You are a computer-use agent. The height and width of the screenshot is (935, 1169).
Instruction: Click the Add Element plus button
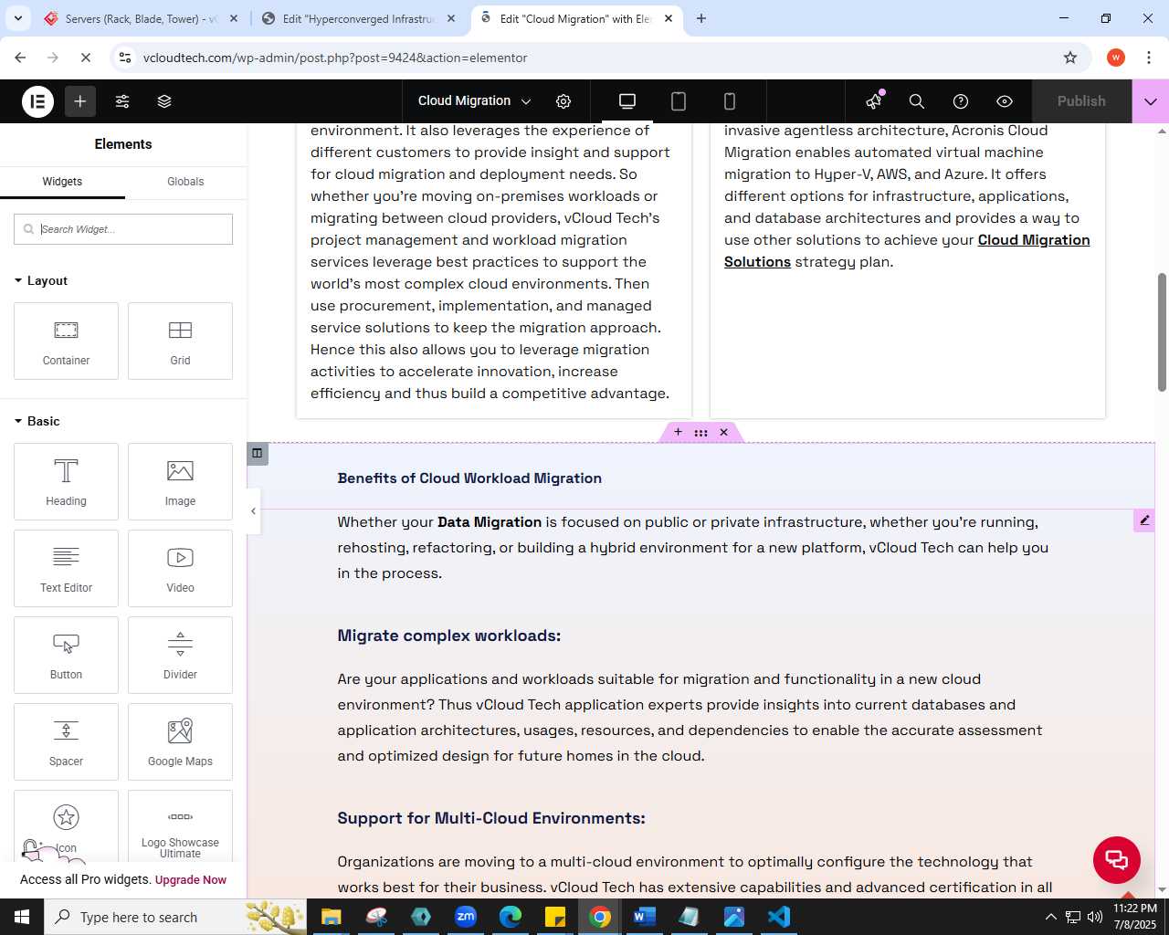(80, 101)
